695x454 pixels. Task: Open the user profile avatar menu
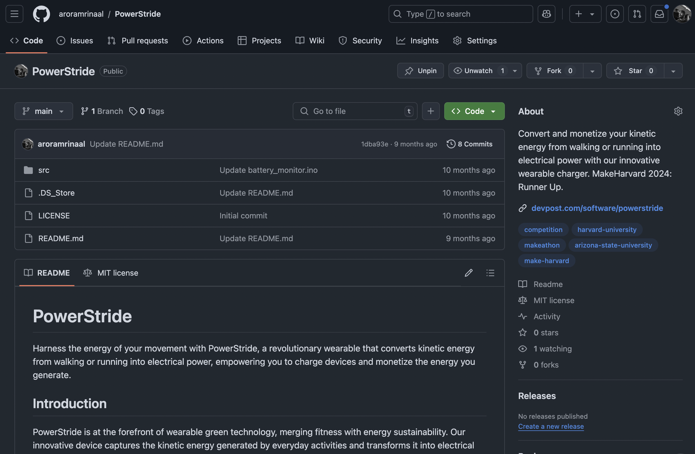tap(682, 14)
